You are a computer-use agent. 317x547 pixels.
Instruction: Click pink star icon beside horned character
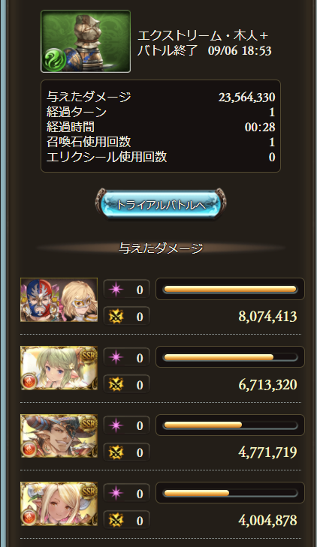(x=116, y=425)
